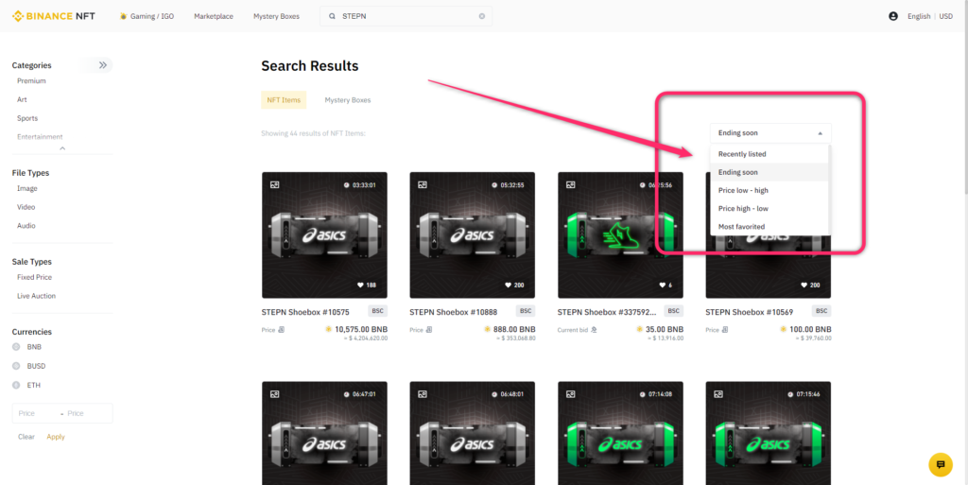The height and width of the screenshot is (485, 968).
Task: Click Gaming / IGO sparkle icon
Action: pyautogui.click(x=124, y=16)
